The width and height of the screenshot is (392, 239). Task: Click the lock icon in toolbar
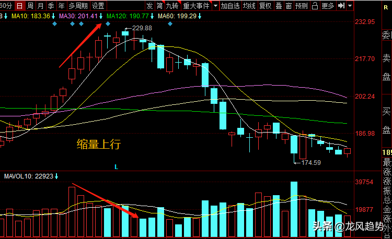(x=315, y=6)
